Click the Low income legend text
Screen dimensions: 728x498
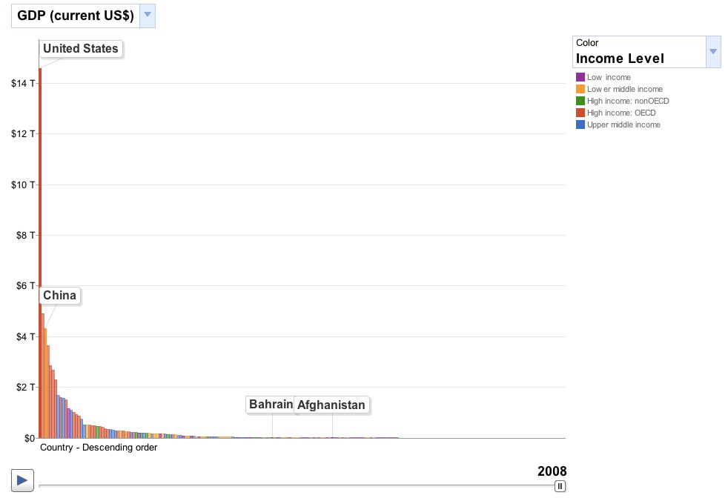(x=609, y=77)
